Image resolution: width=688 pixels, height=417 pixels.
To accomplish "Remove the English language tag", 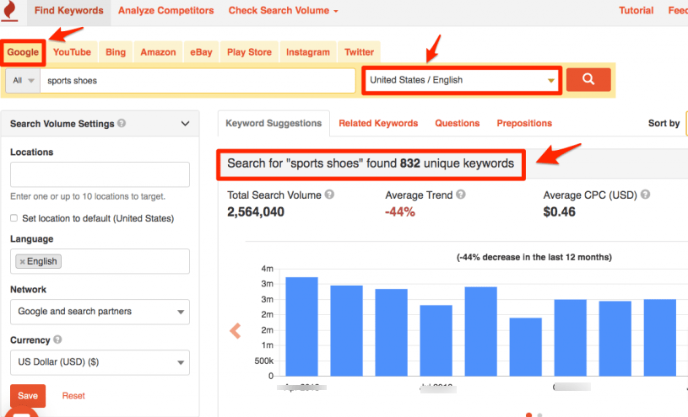I will coord(22,261).
